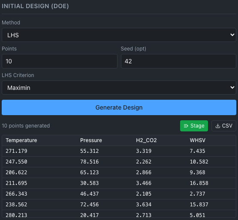Select WHSV cell 2.737

tap(197, 193)
